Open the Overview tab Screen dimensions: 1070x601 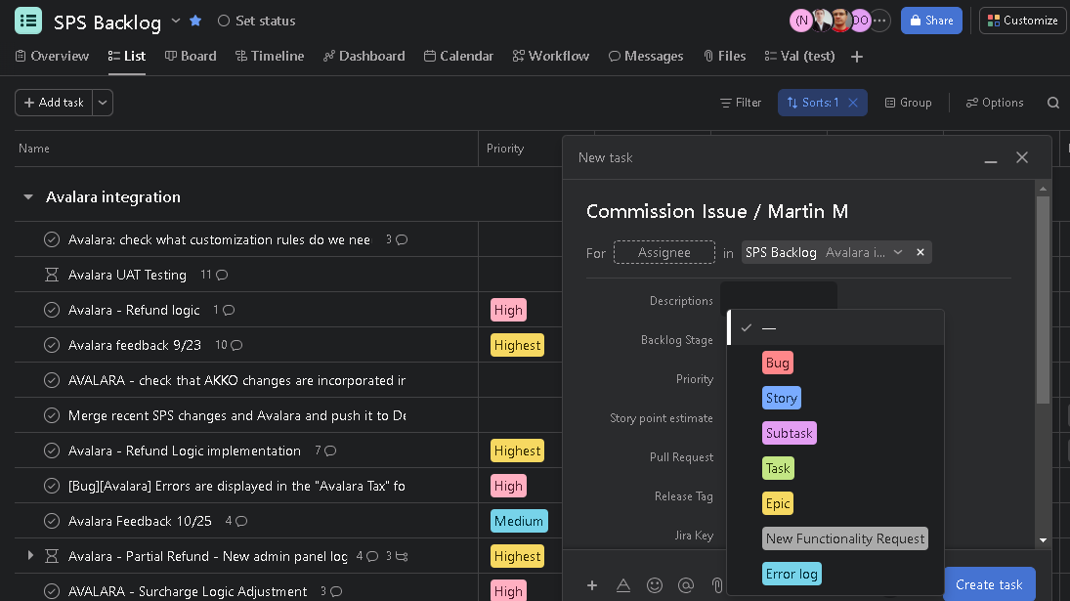53,56
